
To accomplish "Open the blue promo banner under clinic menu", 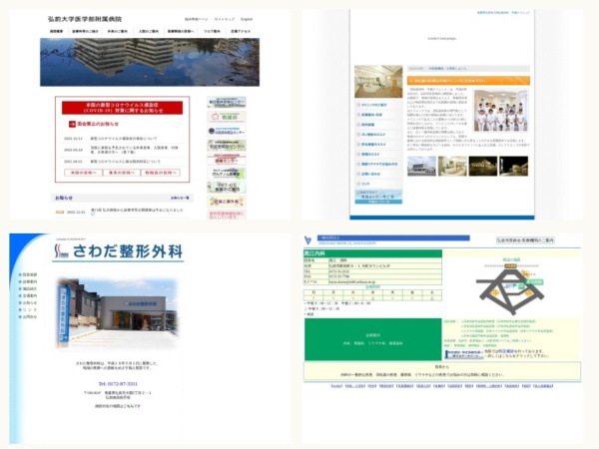I will point(378,197).
